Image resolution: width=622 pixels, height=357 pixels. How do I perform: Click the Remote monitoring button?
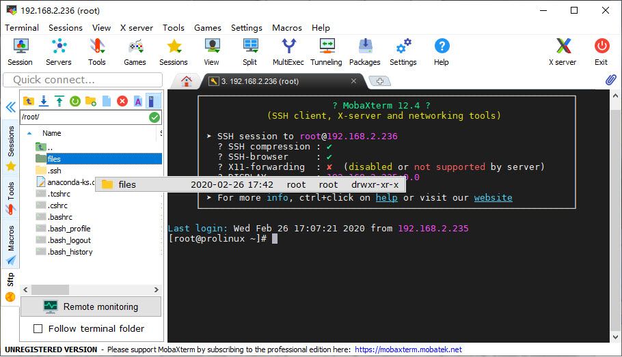click(x=91, y=306)
